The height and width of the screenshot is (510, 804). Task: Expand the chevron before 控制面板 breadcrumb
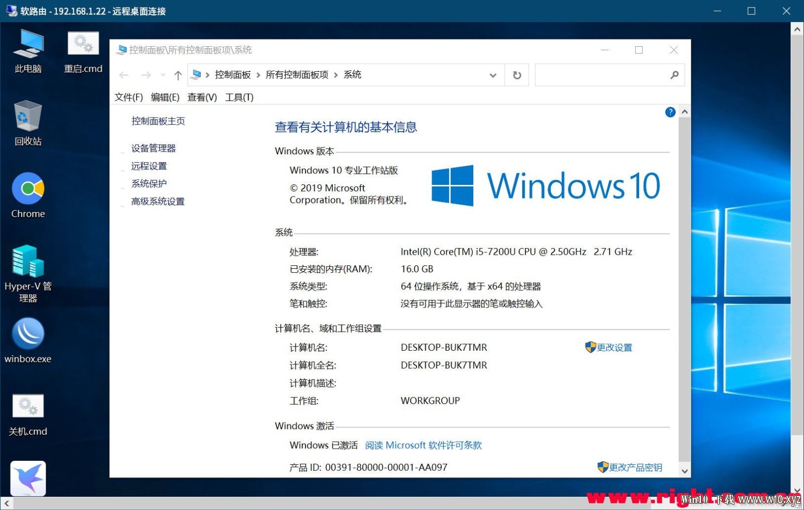pyautogui.click(x=208, y=75)
